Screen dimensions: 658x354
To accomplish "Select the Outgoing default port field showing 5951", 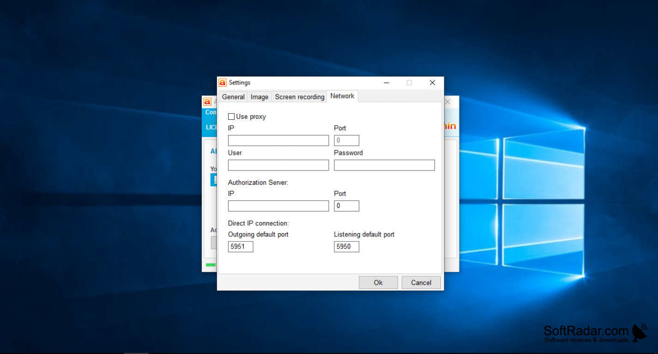I will (240, 247).
